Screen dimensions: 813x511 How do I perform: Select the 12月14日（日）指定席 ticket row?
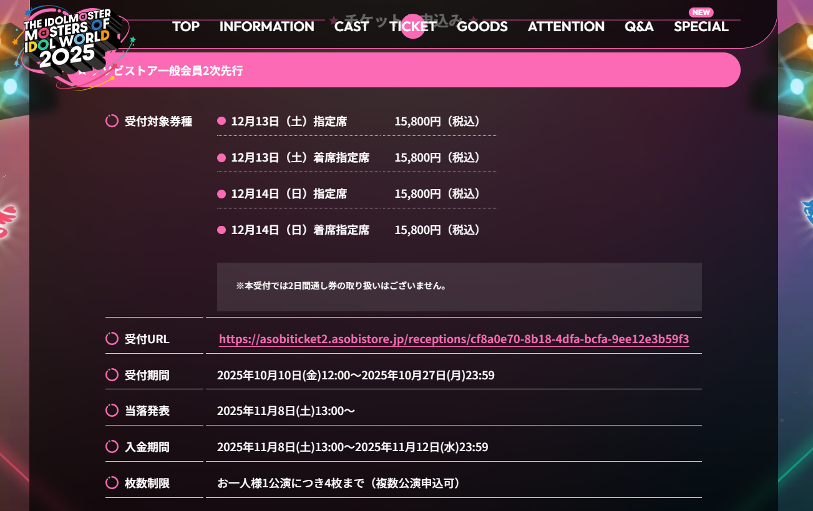pyautogui.click(x=289, y=193)
